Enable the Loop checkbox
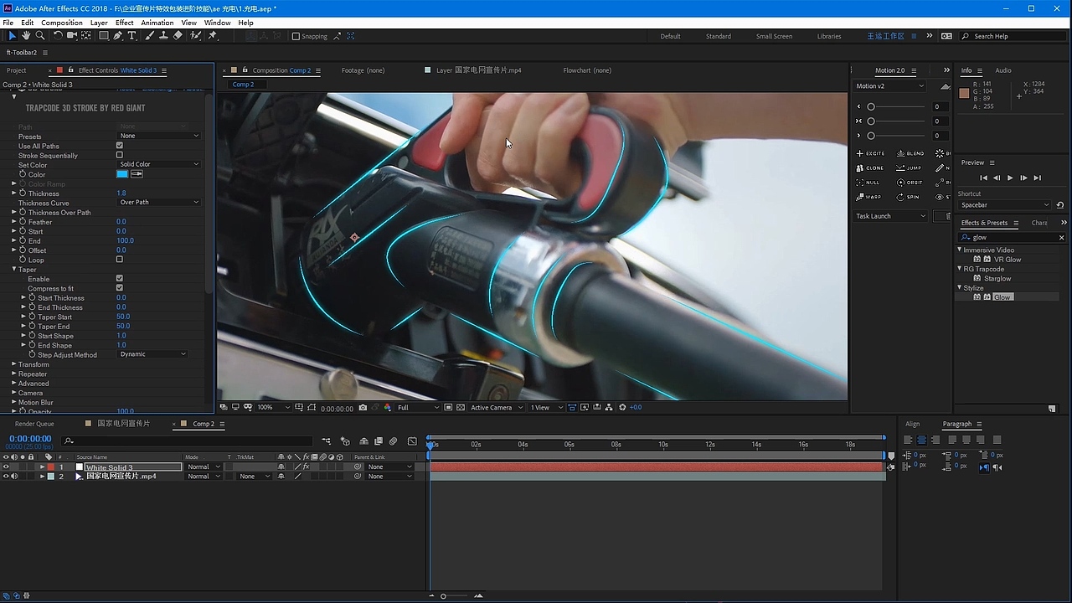The height and width of the screenshot is (603, 1072). click(x=120, y=260)
